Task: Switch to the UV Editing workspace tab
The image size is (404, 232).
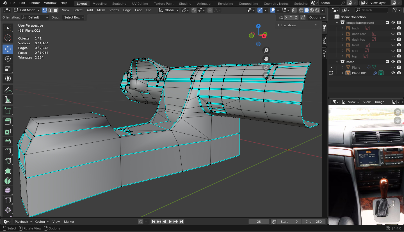Action: click(140, 4)
